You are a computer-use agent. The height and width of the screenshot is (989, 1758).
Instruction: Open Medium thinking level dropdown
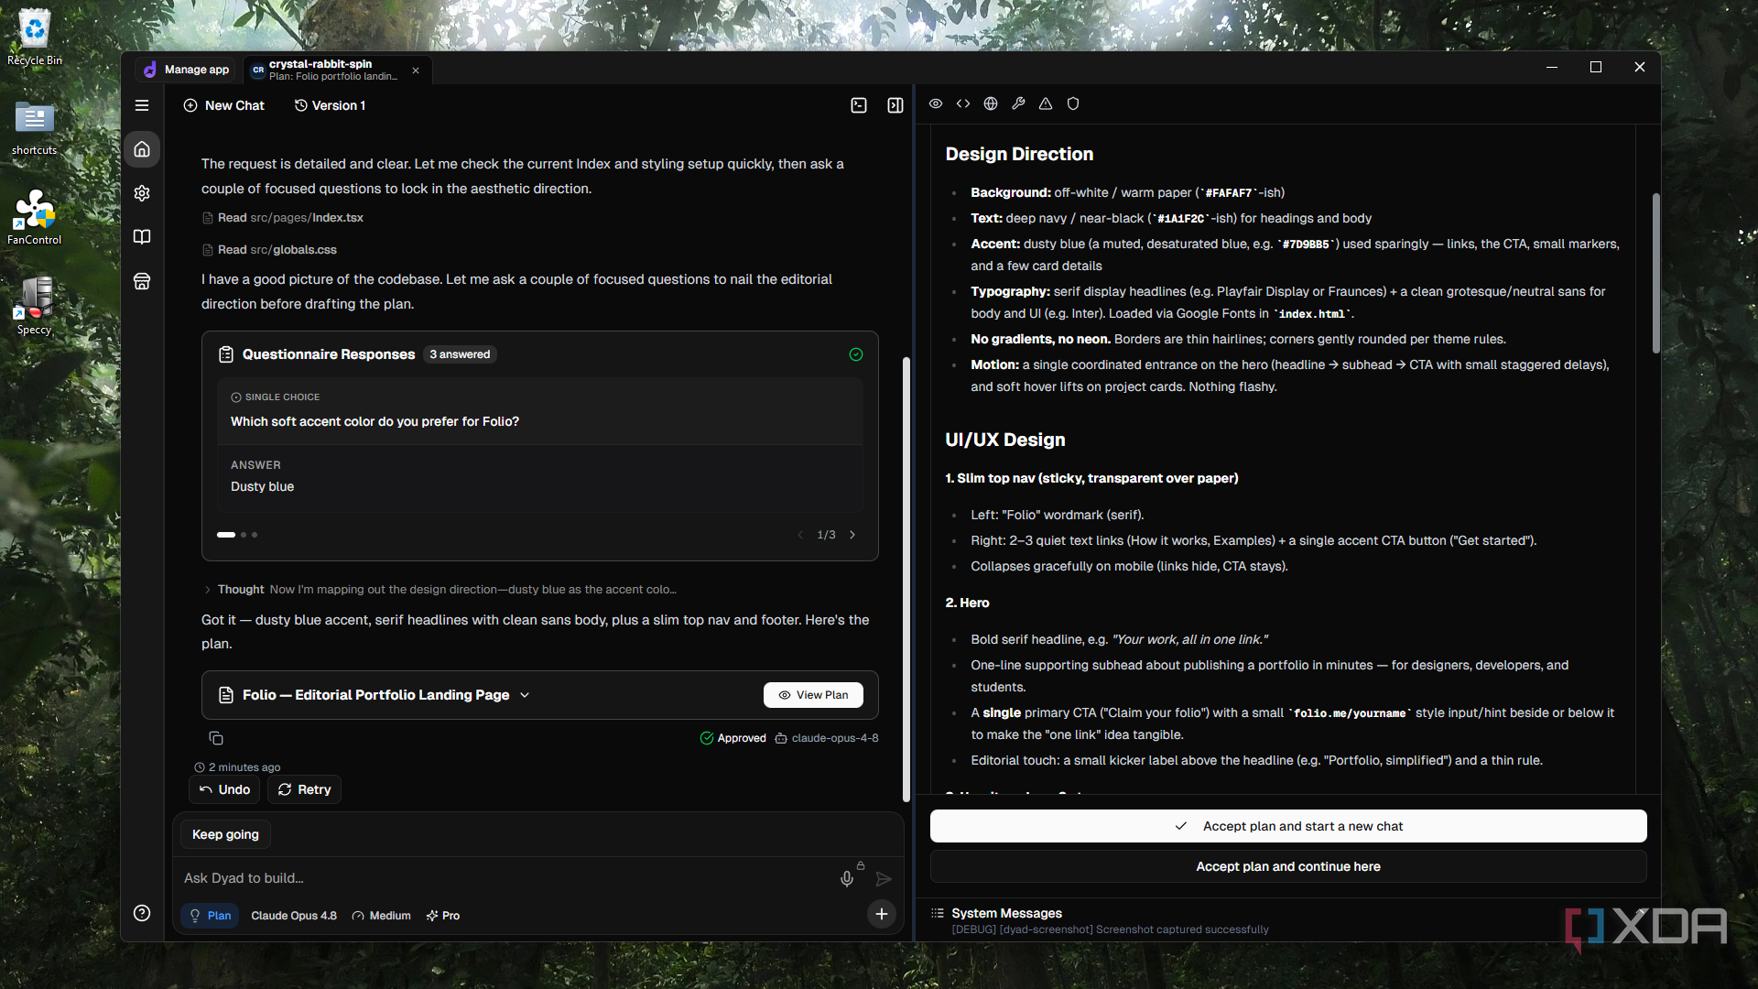pos(382,916)
